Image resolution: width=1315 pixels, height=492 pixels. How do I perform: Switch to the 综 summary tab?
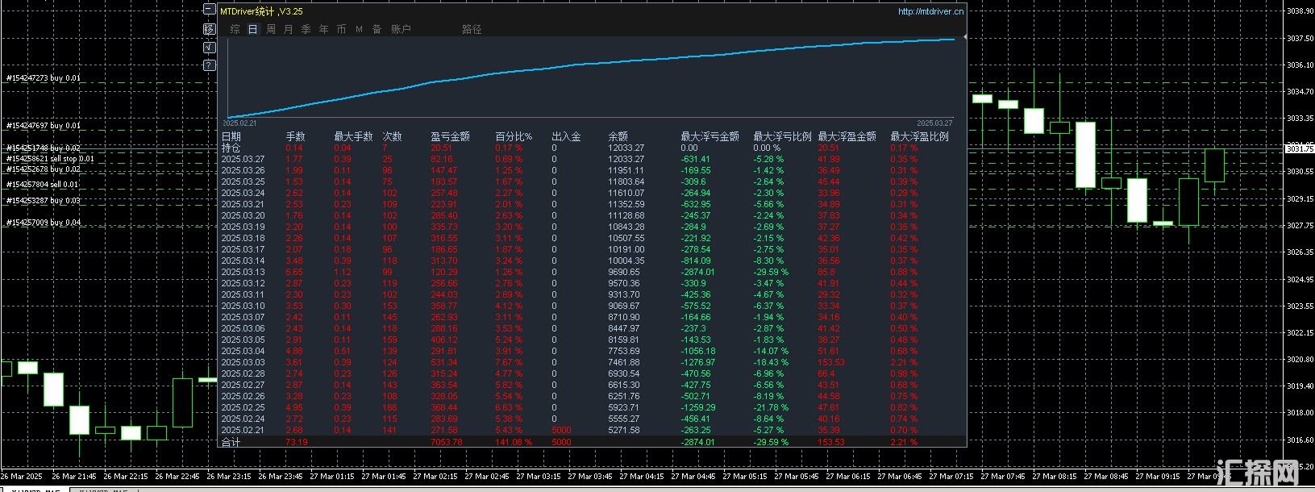tap(235, 29)
